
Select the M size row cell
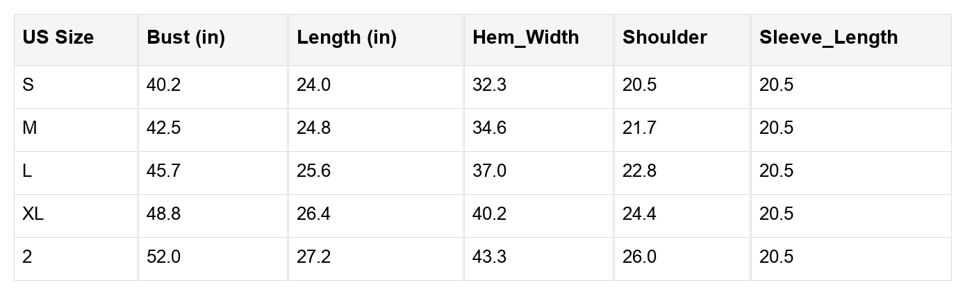30,128
